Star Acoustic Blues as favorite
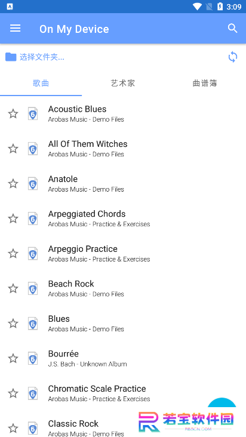Screen dimensions: 246x437 pos(13,113)
